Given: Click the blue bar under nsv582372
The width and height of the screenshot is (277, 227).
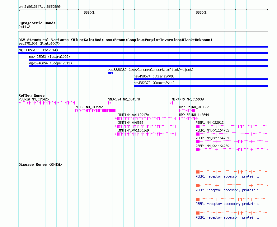Looking at the screenshot, I should click(201, 86).
